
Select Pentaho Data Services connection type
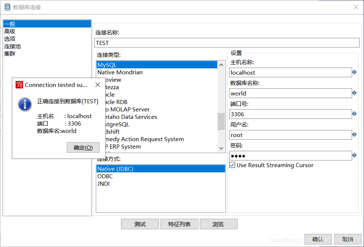(161, 117)
